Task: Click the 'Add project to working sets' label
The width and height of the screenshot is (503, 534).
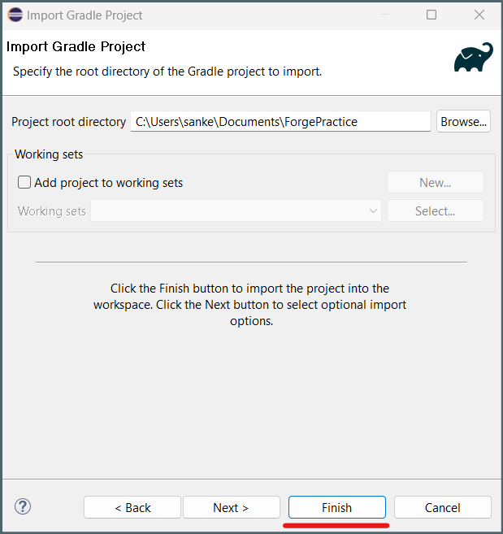Action: click(108, 183)
